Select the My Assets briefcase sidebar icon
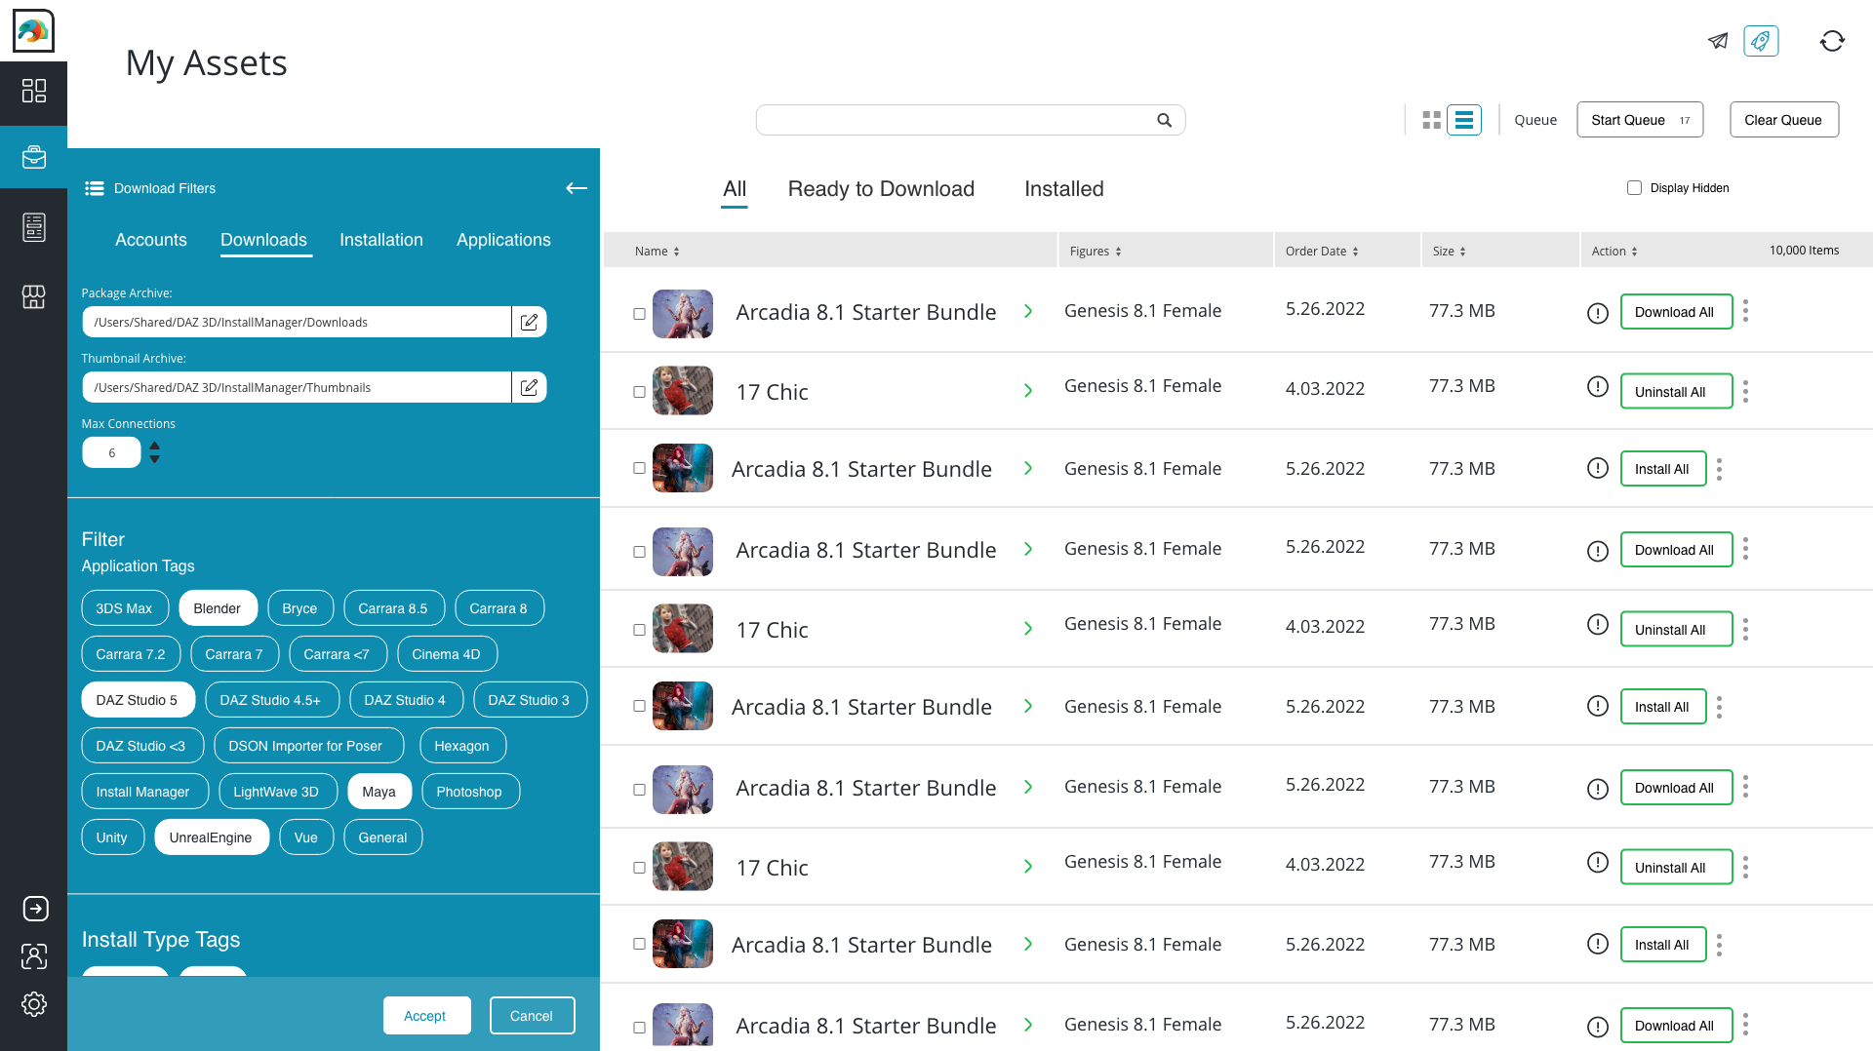Screen dimensions: 1873x1051 34,156
